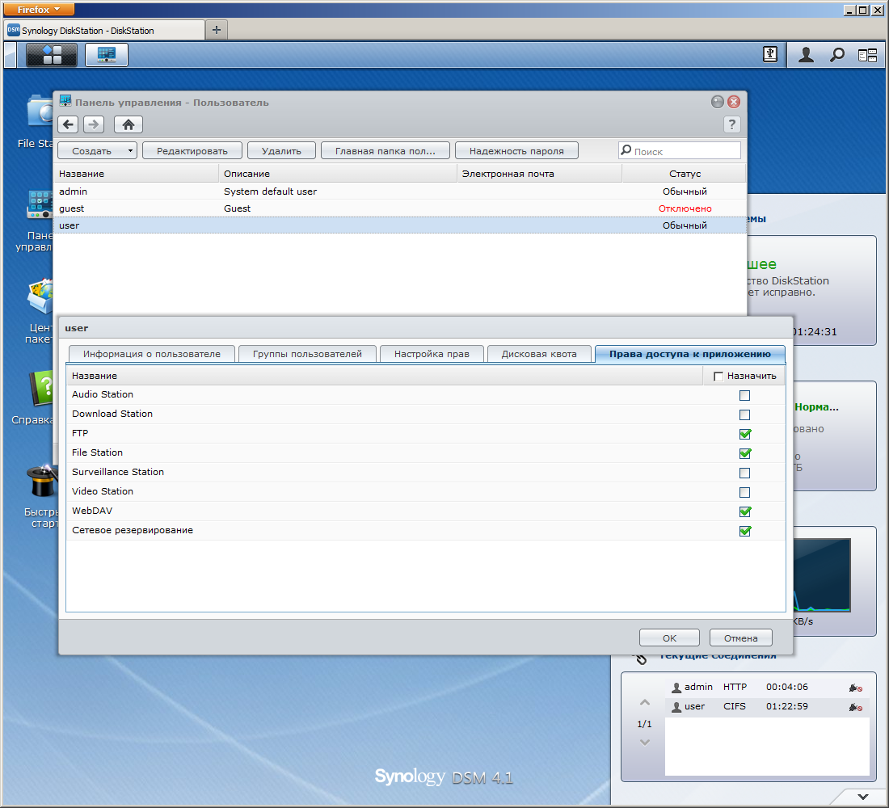Kick the admin HTTP connection

pos(856,688)
